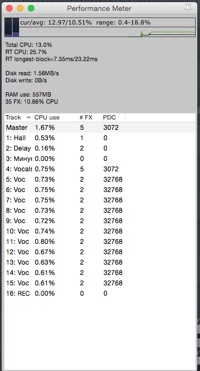Sort by PDC column header
Viewport: 200px width, 371px height.
click(113, 118)
